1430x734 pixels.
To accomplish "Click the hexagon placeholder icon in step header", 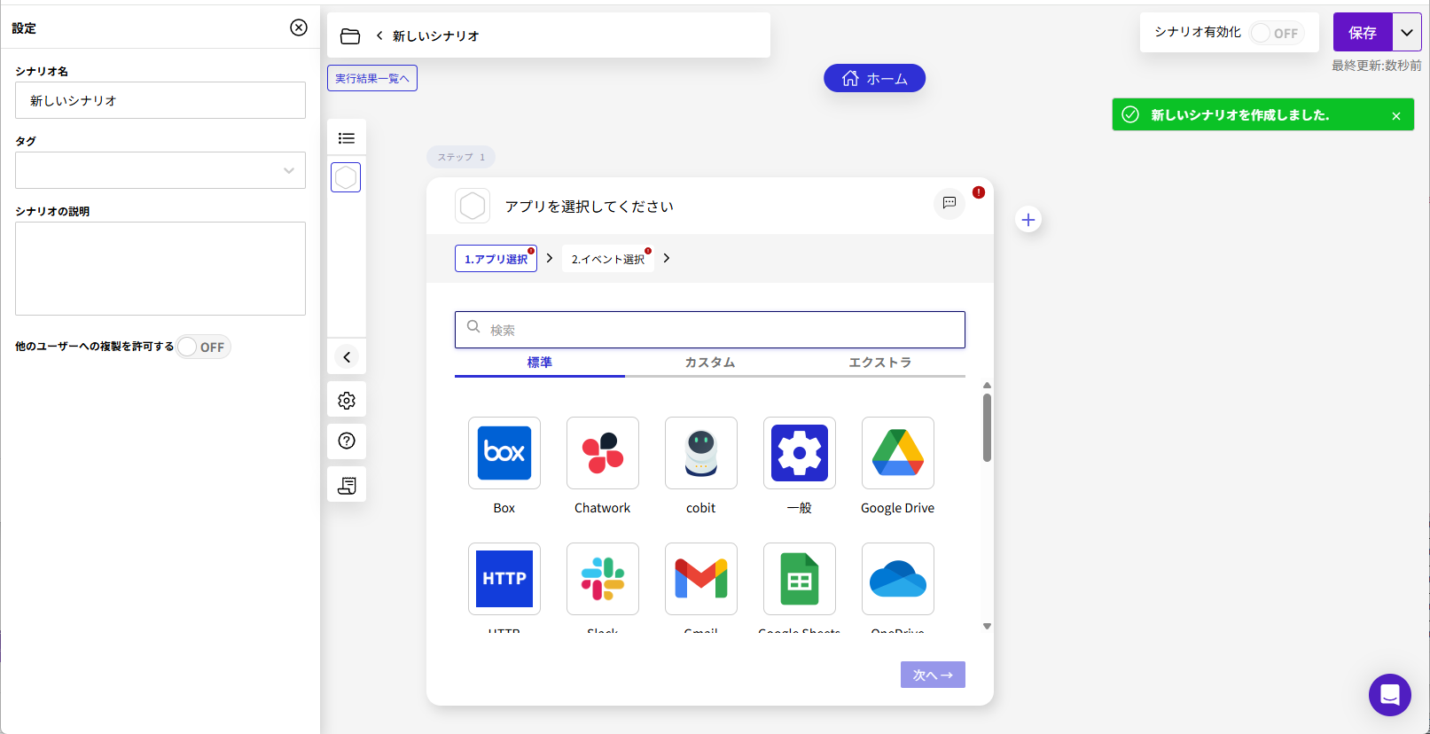I will click(473, 207).
